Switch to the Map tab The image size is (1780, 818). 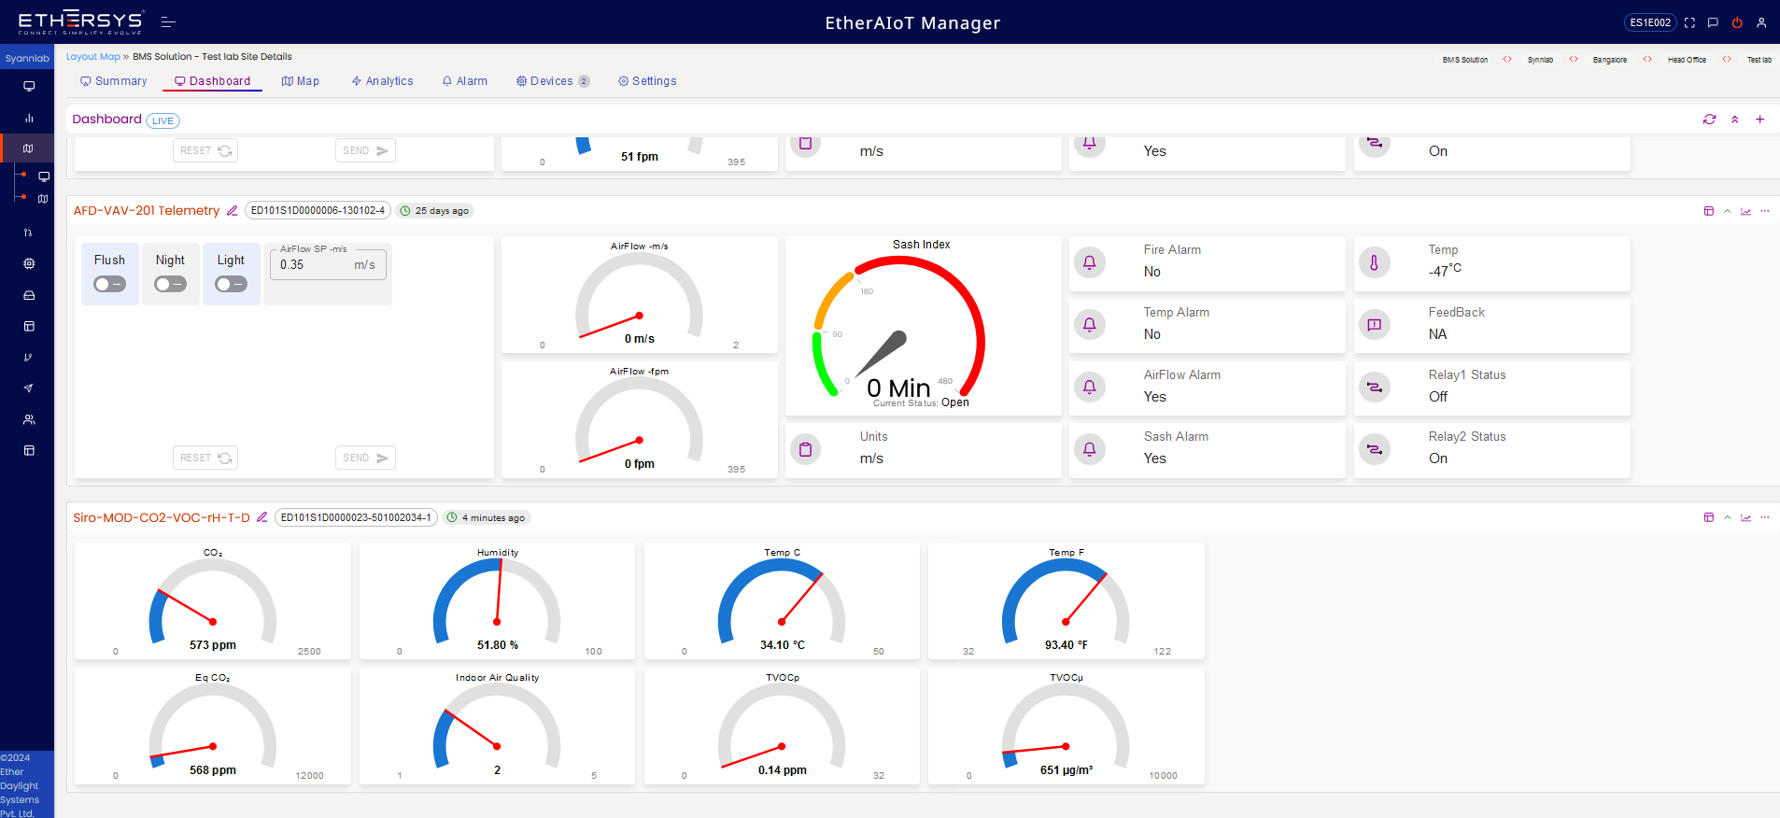301,81
